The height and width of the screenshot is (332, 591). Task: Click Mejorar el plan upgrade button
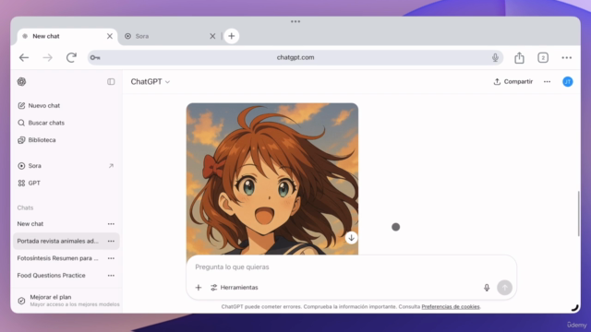click(x=67, y=301)
